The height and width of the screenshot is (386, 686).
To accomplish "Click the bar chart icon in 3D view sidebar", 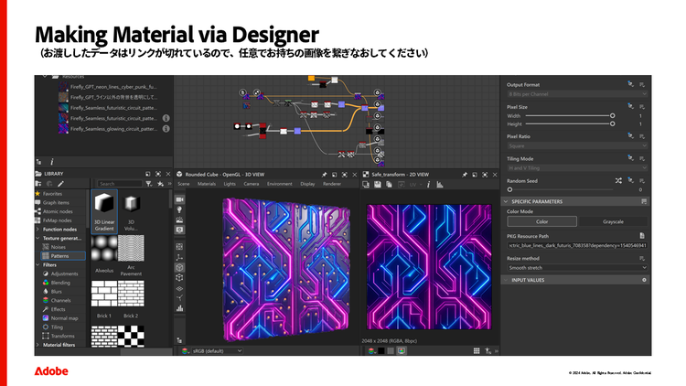I will (x=180, y=308).
